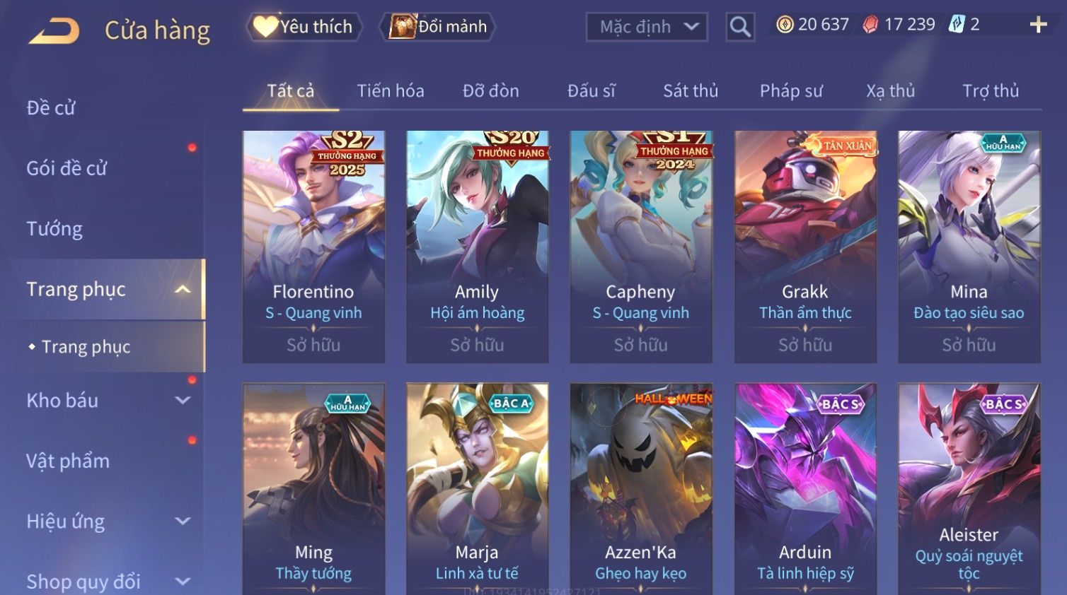The height and width of the screenshot is (595, 1067).
Task: Open the search magnifier icon
Action: 740,27
